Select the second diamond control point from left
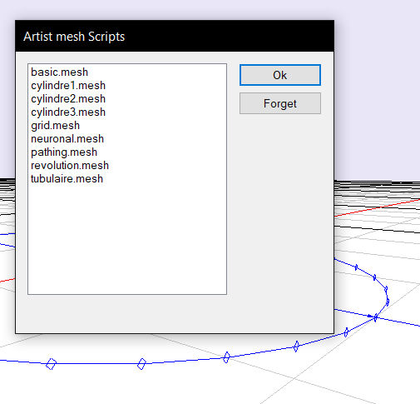 tap(141, 364)
